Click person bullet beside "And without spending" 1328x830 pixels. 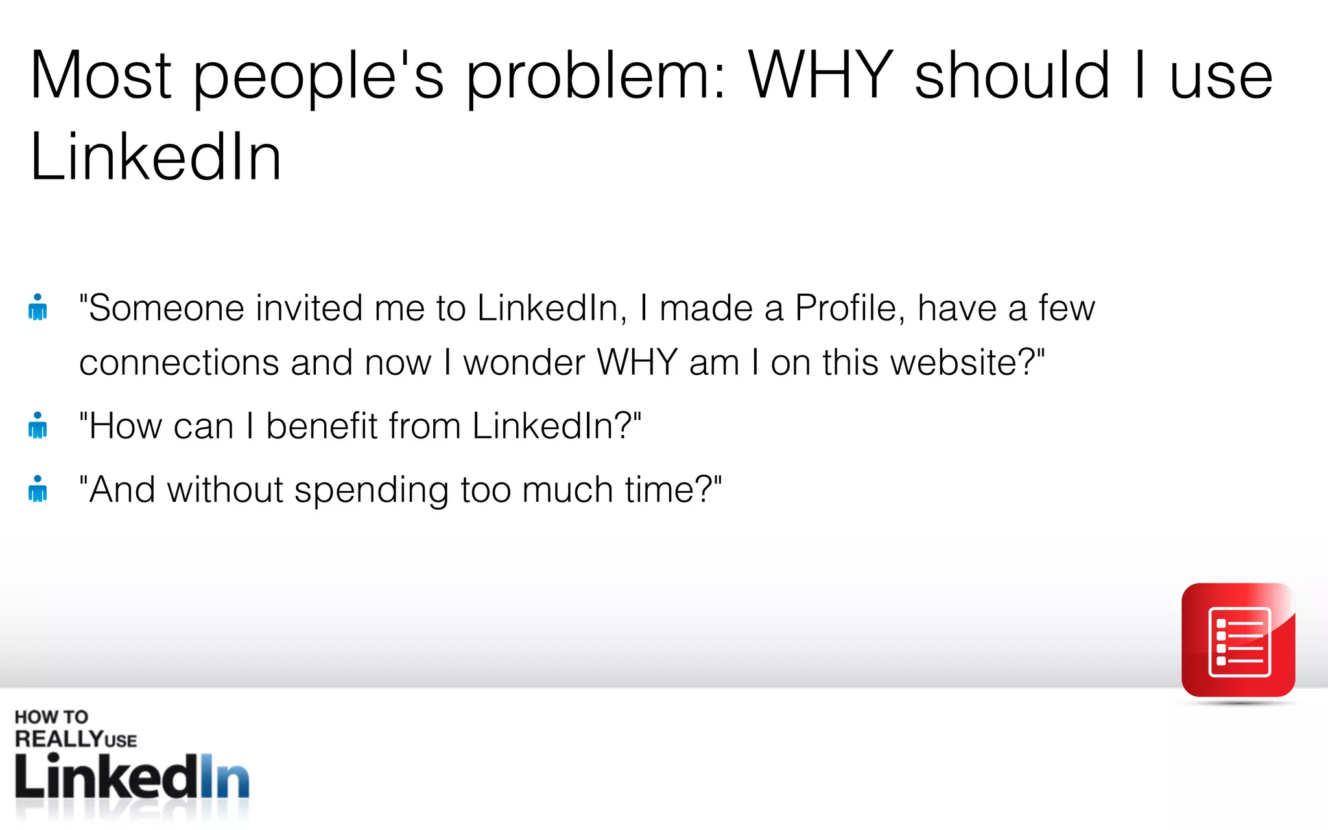38,490
